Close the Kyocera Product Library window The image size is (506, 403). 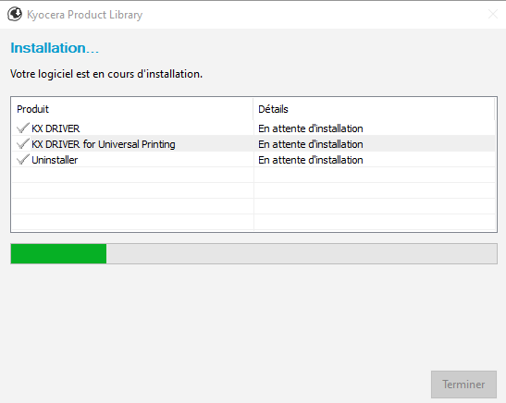[493, 14]
